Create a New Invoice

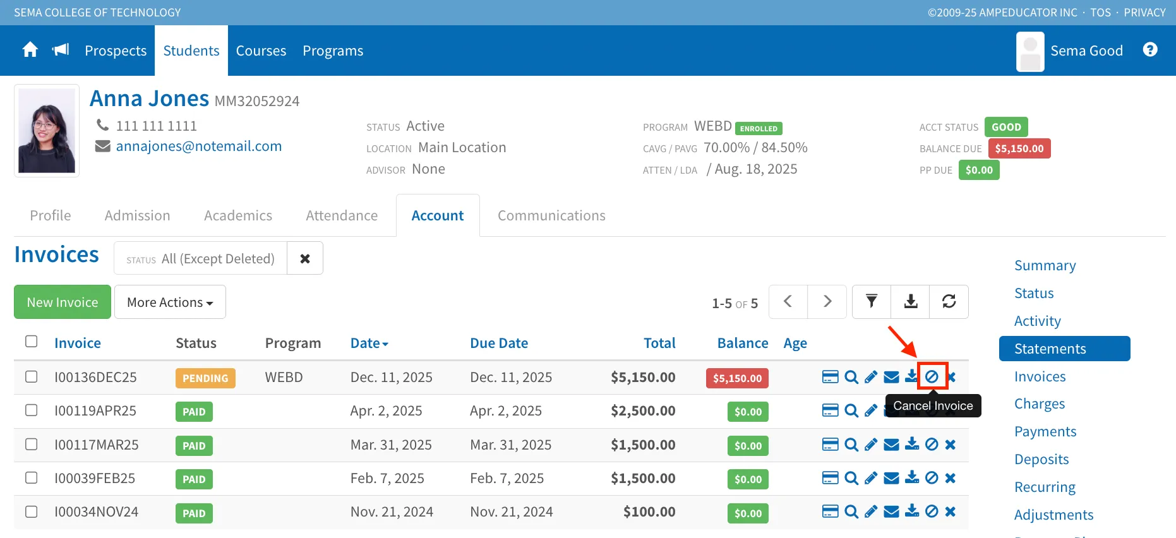63,302
